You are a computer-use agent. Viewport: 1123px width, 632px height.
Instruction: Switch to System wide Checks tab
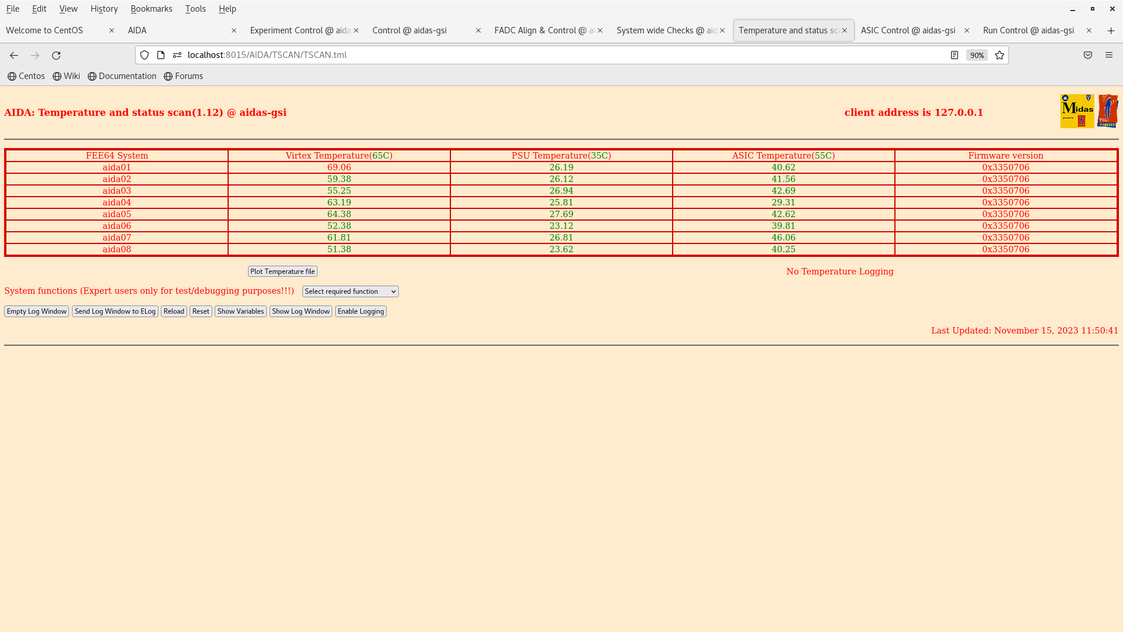[666, 30]
